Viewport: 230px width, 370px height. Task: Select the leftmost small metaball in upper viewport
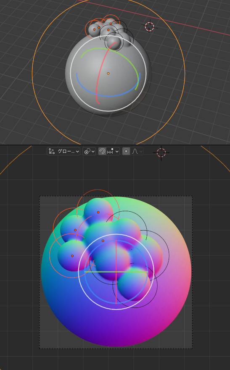coord(94,29)
